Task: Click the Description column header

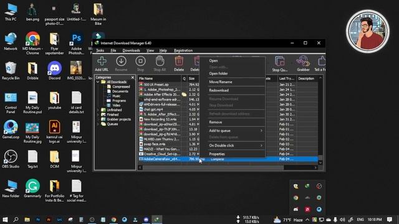Action: coord(307,78)
